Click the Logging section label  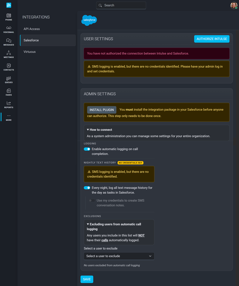point(90,144)
